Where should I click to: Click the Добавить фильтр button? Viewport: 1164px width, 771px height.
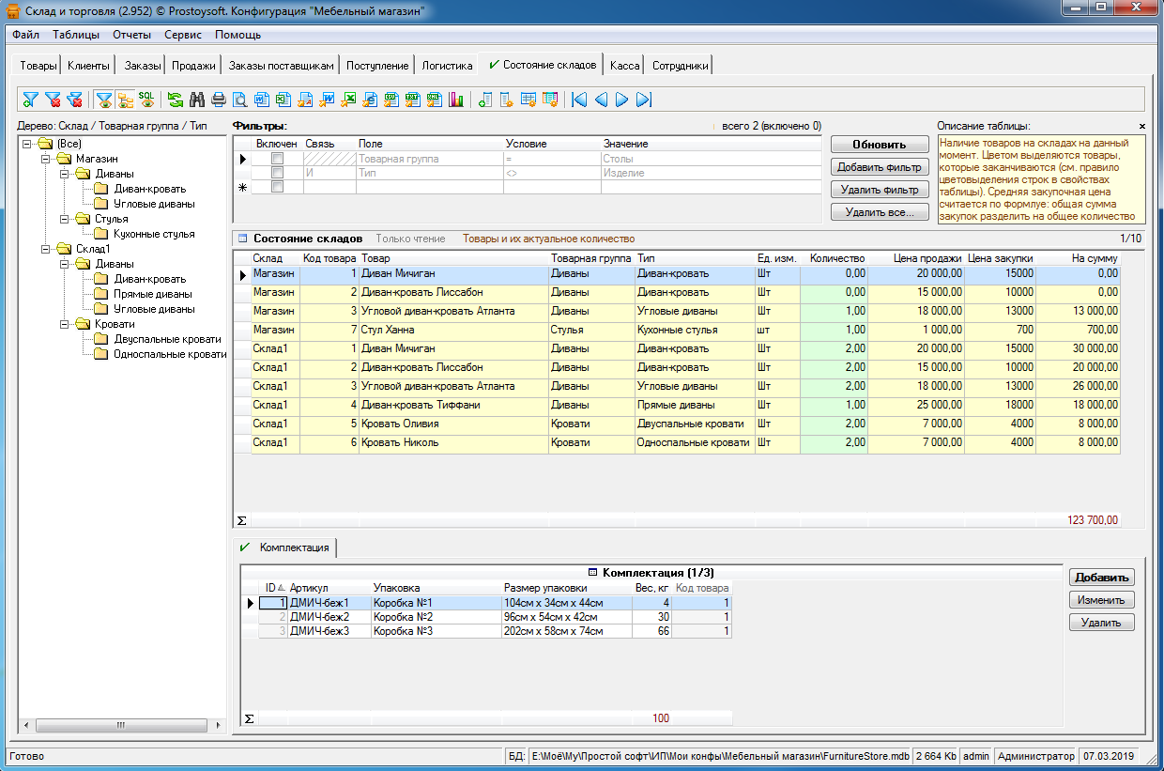tap(879, 167)
